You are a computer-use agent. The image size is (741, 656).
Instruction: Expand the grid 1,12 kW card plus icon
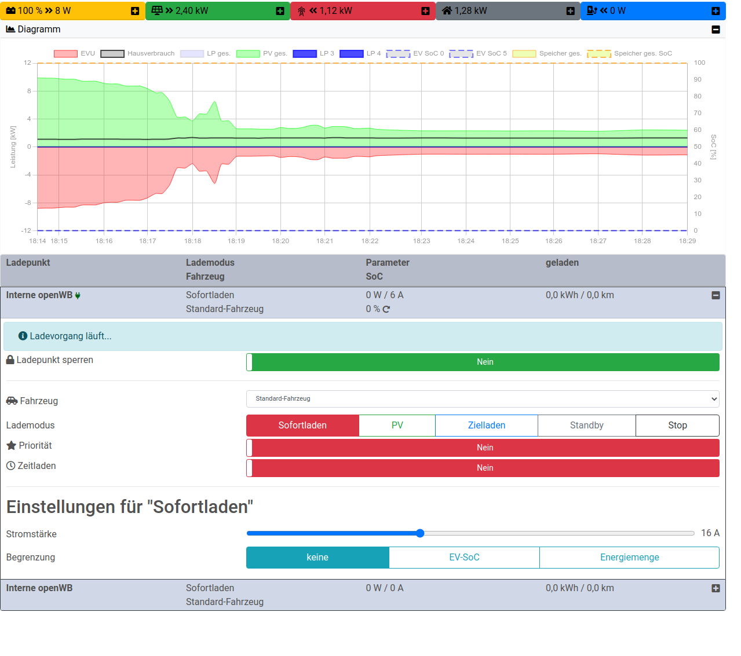click(425, 11)
